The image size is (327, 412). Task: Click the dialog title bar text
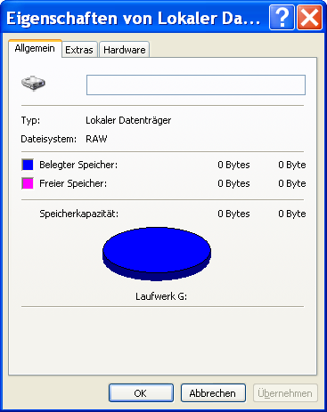click(134, 19)
